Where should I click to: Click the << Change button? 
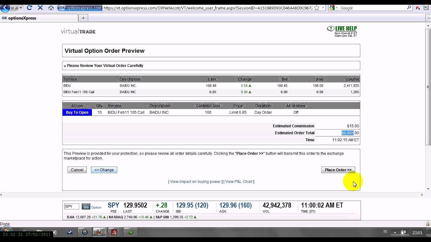coord(104,170)
